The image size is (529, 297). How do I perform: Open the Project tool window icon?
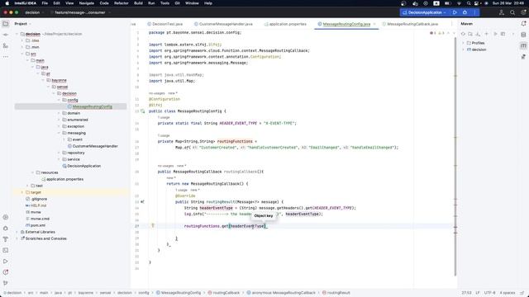click(x=6, y=24)
